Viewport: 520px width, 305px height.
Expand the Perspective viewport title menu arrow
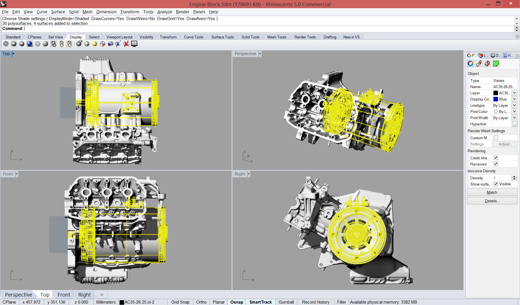[260, 54]
